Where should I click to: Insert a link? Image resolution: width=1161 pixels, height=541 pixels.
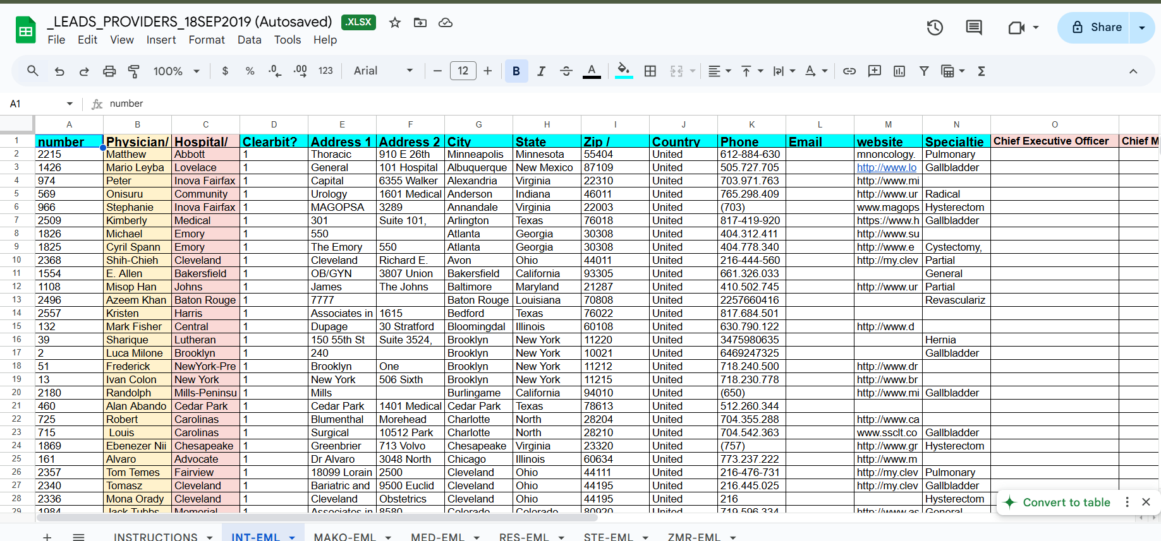849,71
